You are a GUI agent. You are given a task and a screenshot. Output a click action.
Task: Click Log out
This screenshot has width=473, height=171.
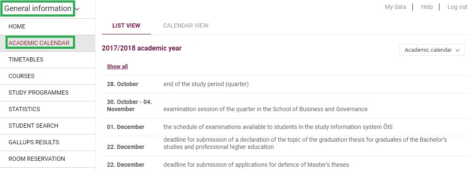click(x=457, y=7)
